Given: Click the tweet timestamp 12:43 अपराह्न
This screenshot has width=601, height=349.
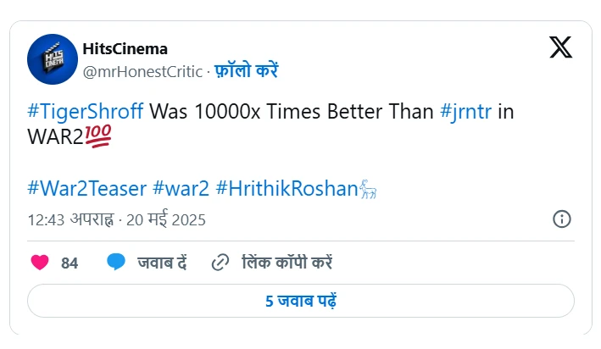Looking at the screenshot, I should (x=70, y=220).
